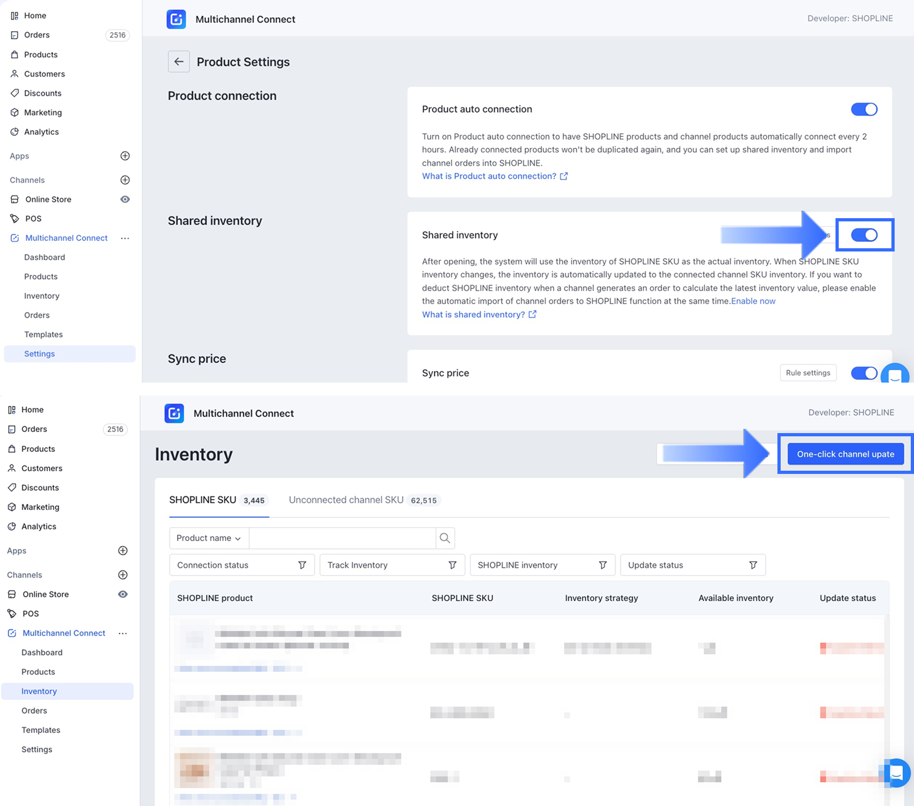The image size is (914, 806).
Task: Click the Home icon on the Product Settings page
Action: coord(15,16)
